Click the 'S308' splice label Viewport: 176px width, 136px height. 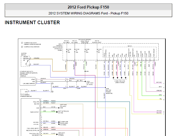[87, 71]
